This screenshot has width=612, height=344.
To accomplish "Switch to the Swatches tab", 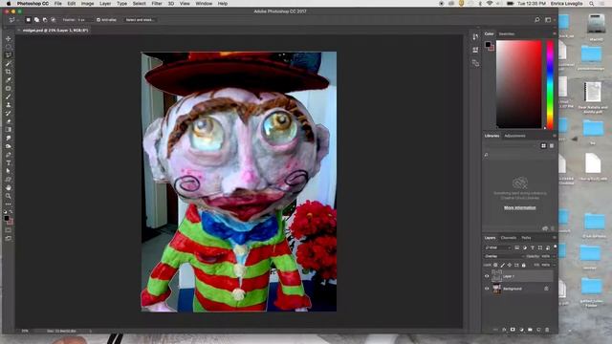I will click(x=507, y=34).
